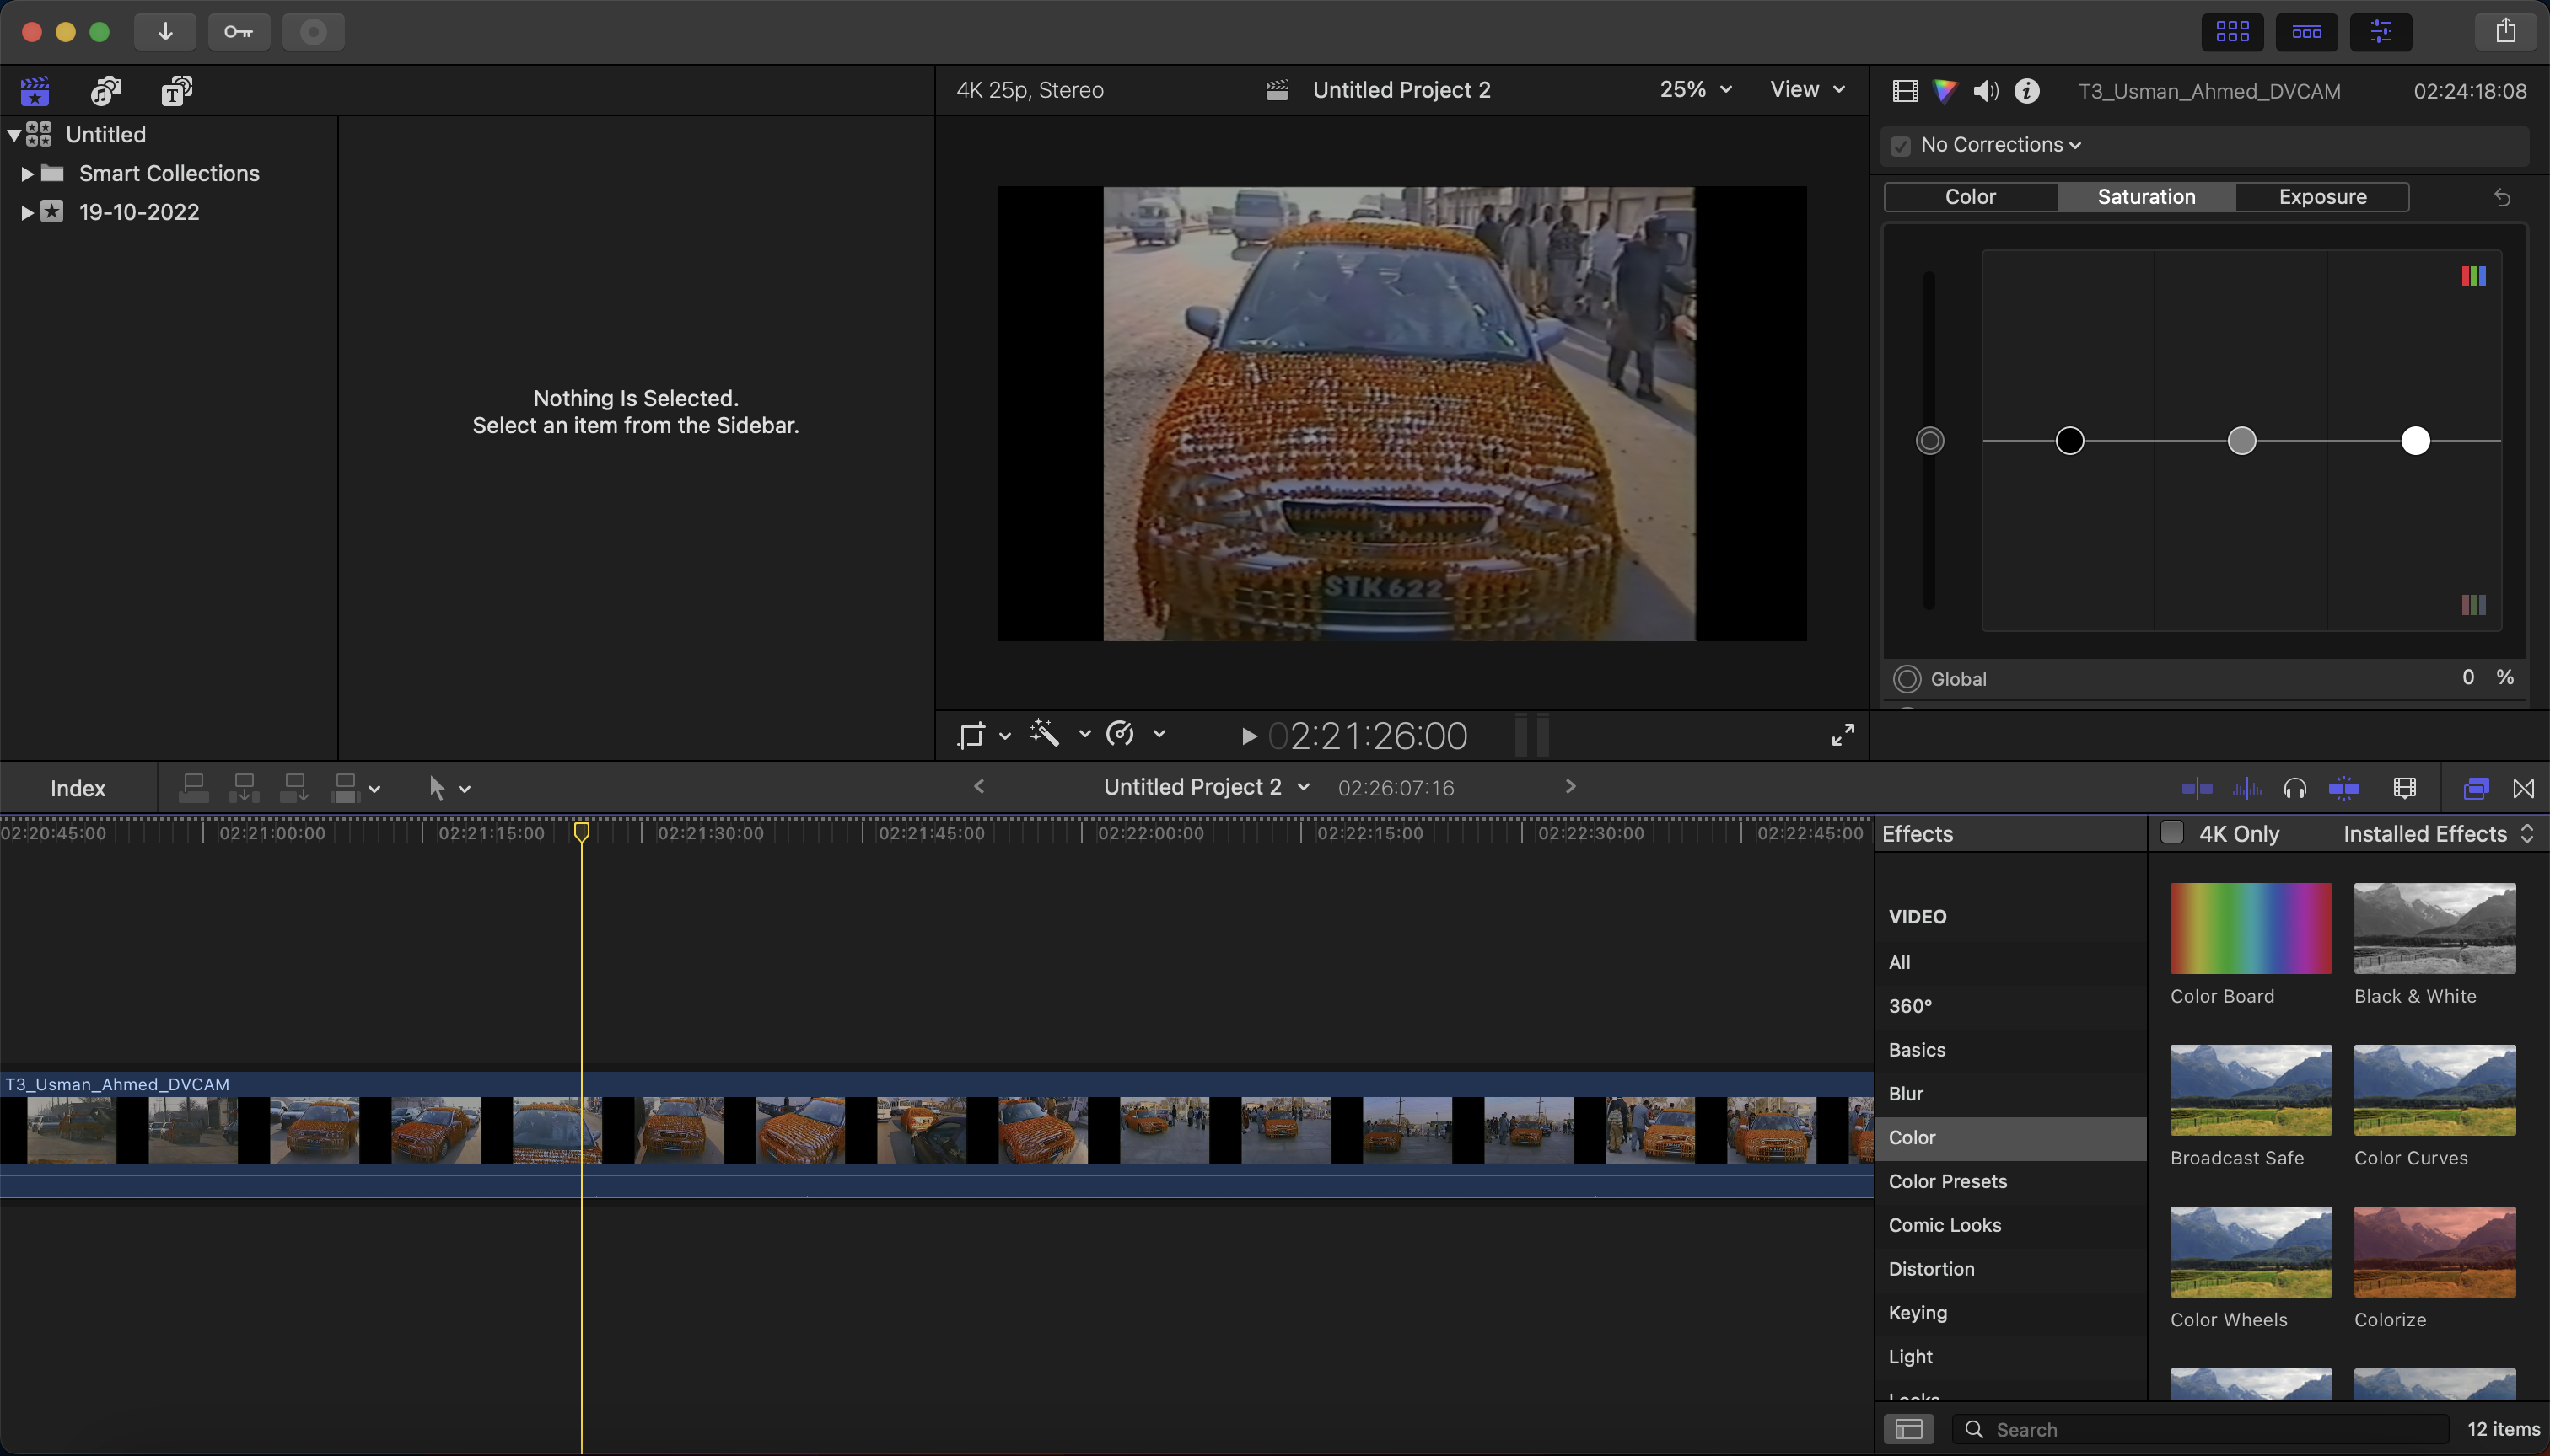The height and width of the screenshot is (1456, 2550).
Task: Click the enhancement magic wand icon
Action: (1045, 734)
